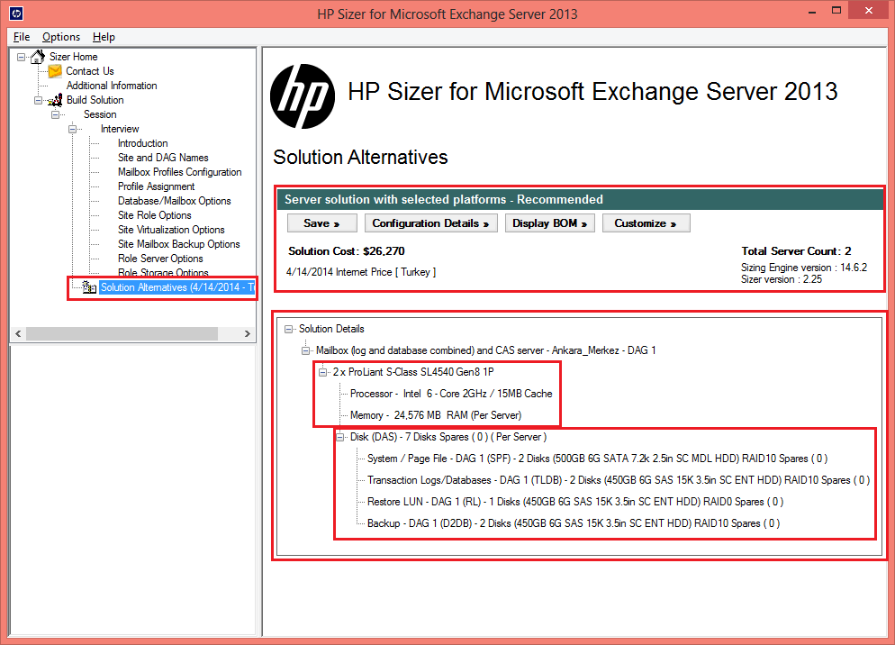Viewport: 895px width, 645px height.
Task: Collapse the Interview tree node
Action: click(x=73, y=129)
